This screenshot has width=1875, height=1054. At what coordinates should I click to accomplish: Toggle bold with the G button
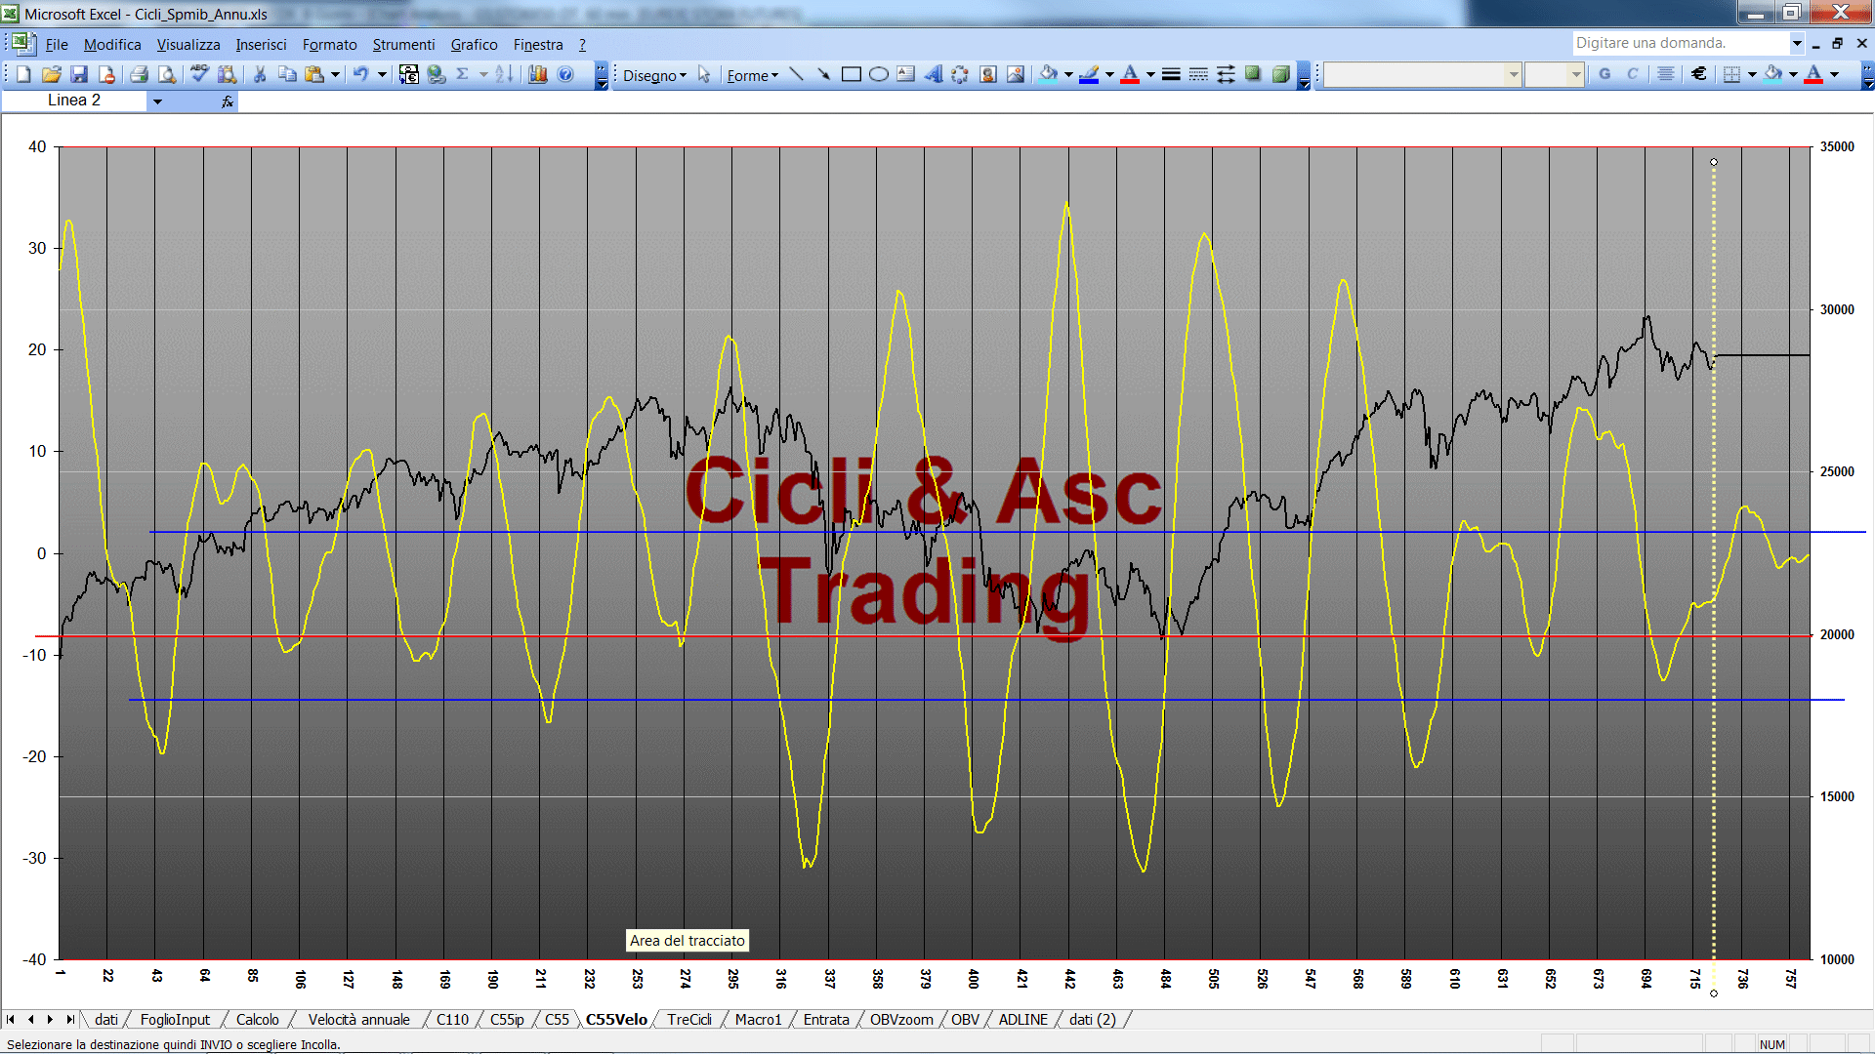coord(1604,74)
